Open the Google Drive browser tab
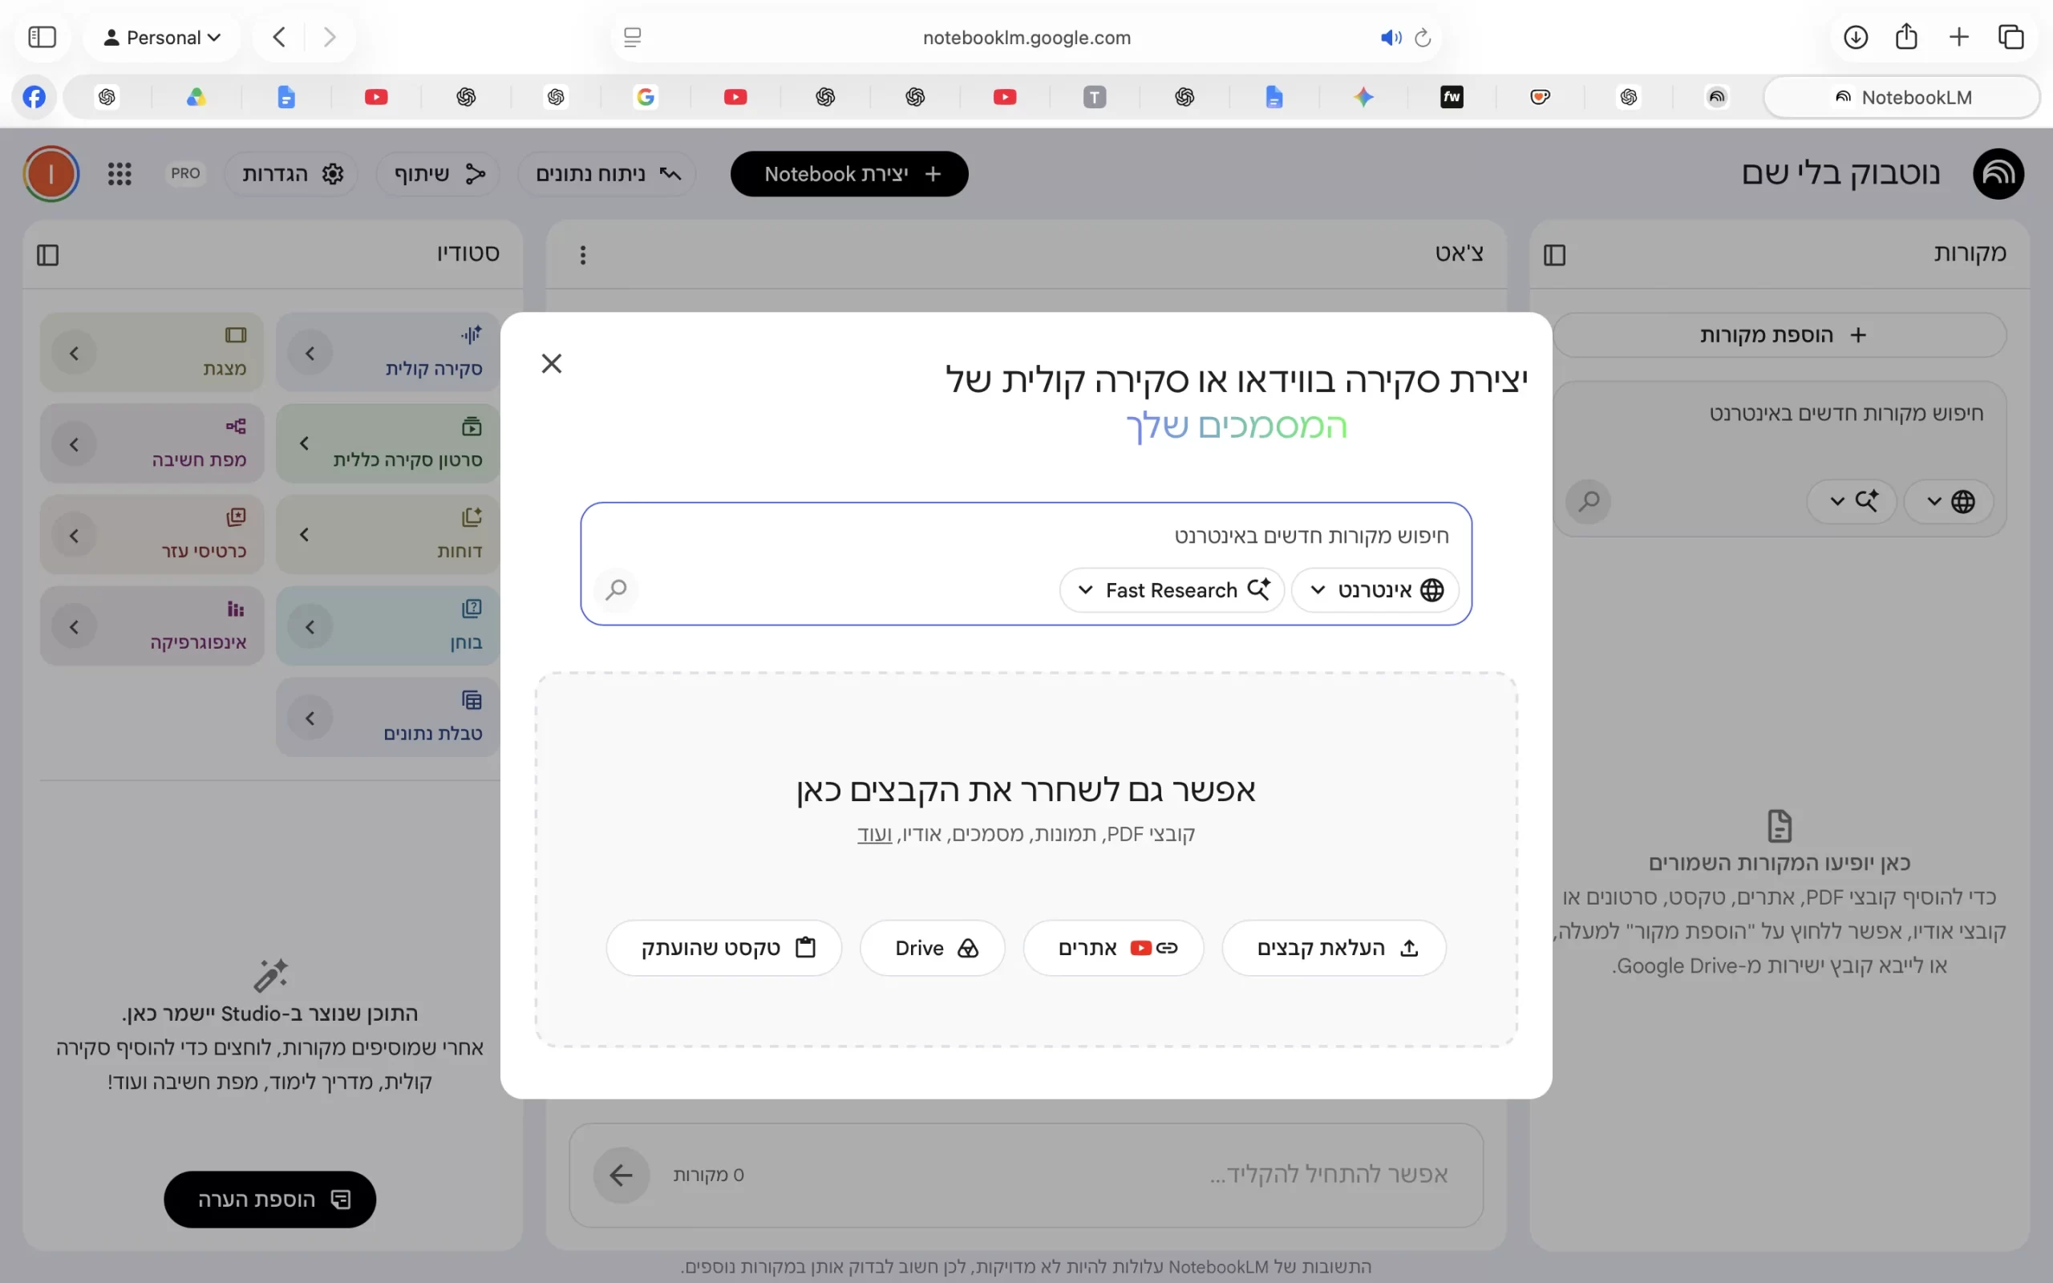Screen dimensions: 2053x1283 point(196,97)
